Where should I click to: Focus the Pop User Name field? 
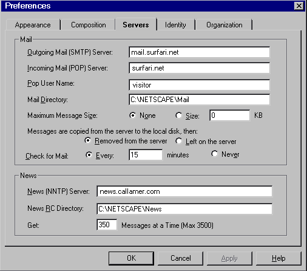tap(199, 85)
